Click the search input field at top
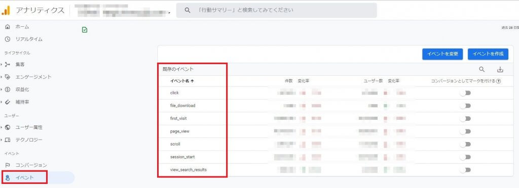 point(276,10)
